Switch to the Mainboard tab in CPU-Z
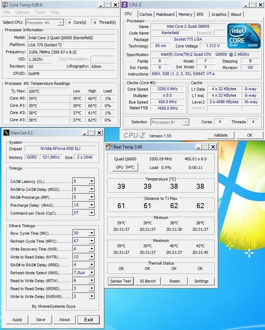 click(x=165, y=14)
